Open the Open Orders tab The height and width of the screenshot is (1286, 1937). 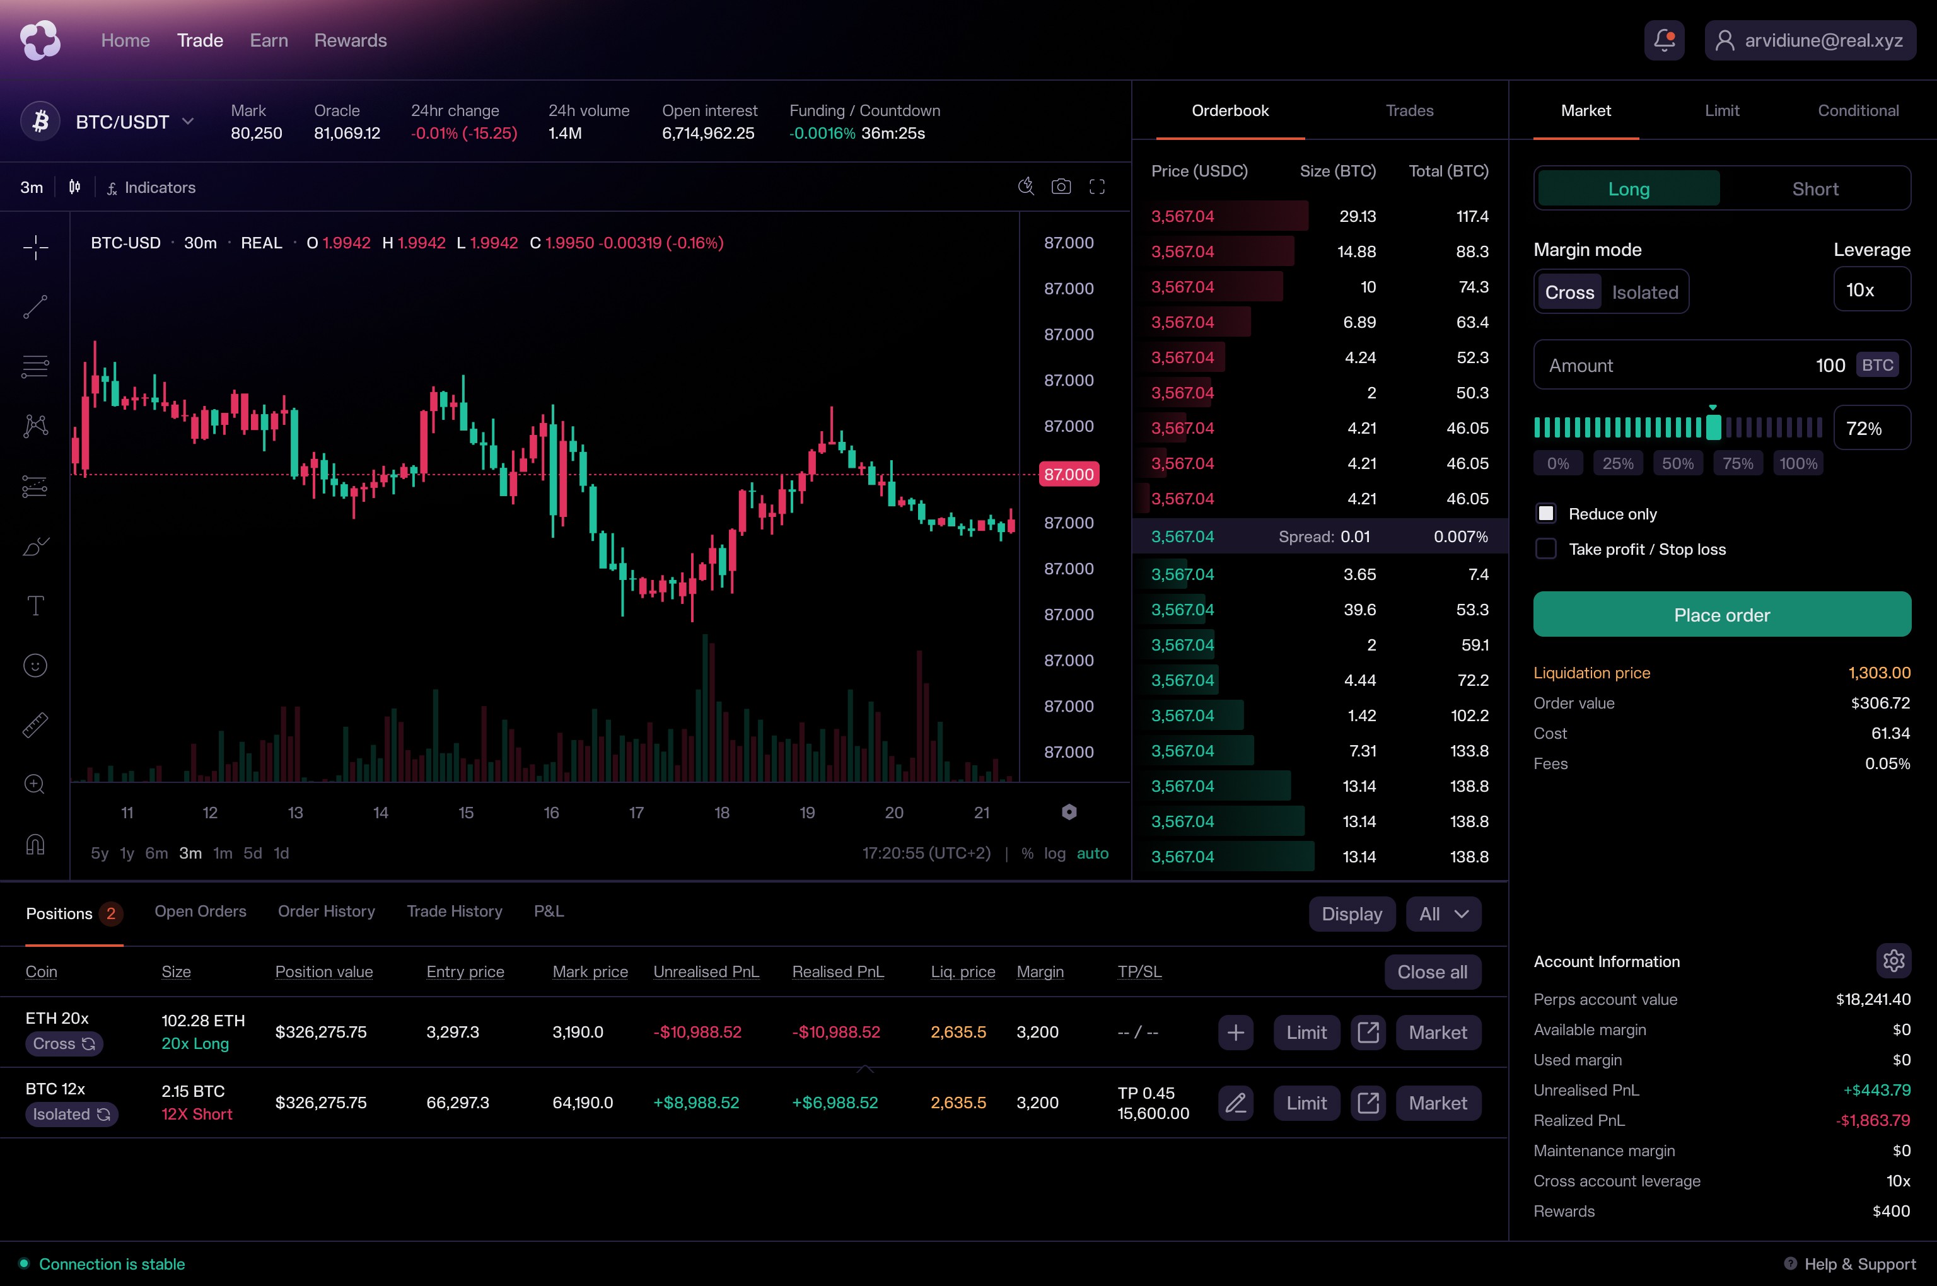pos(200,911)
